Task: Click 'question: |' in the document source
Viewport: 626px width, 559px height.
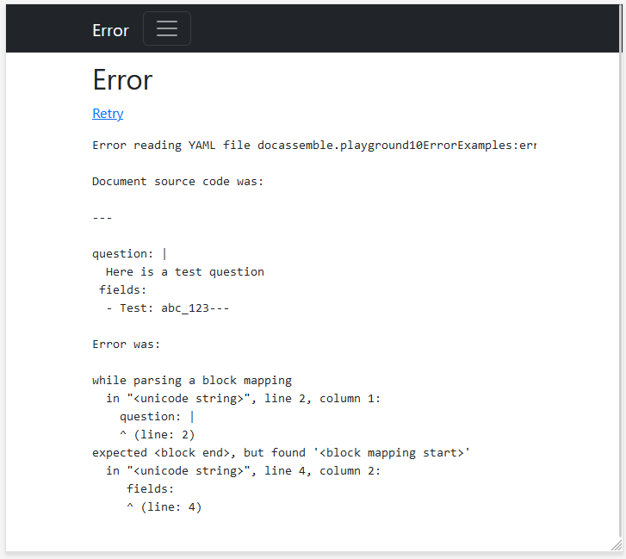Action: (x=129, y=253)
